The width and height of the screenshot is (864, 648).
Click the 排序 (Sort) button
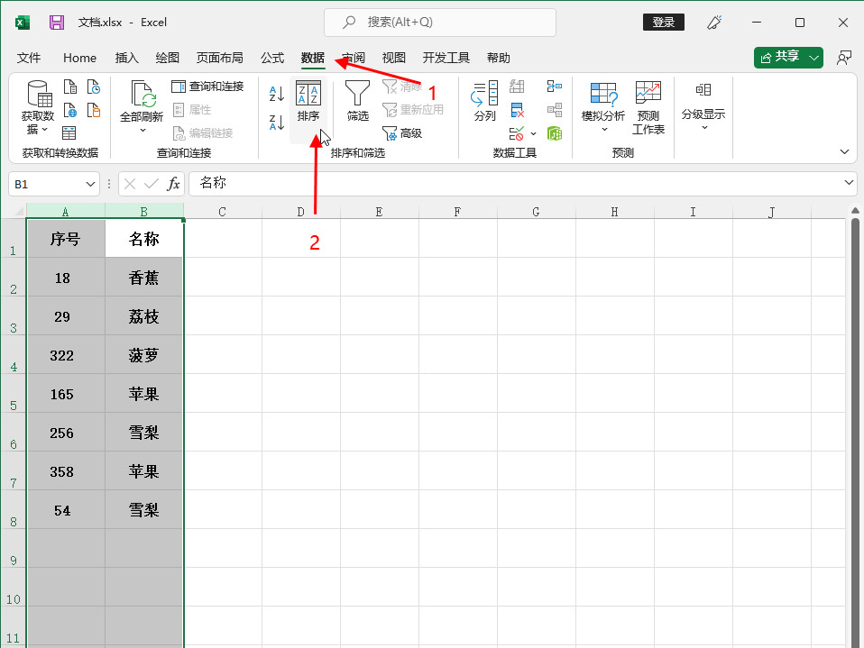308,102
